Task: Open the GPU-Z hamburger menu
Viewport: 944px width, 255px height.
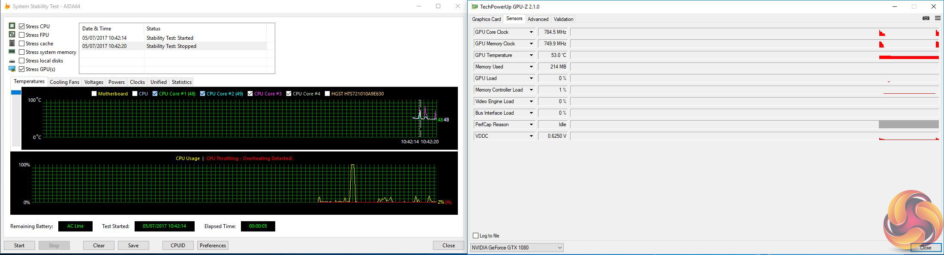Action: coord(938,18)
